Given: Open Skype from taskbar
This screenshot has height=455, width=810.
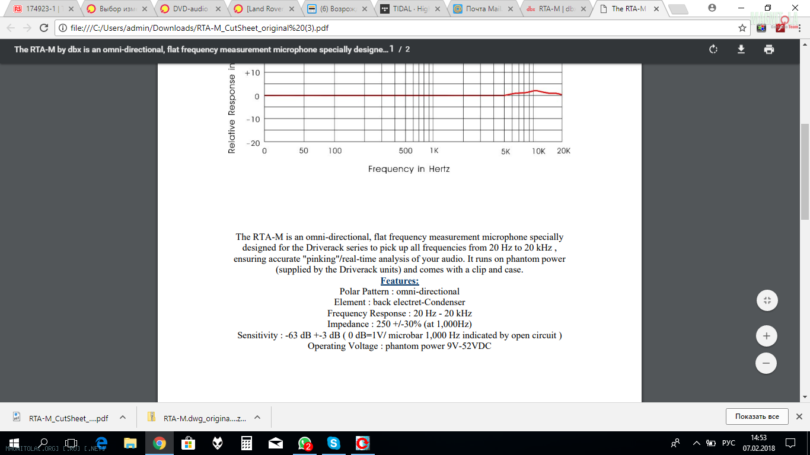Looking at the screenshot, I should 333,443.
